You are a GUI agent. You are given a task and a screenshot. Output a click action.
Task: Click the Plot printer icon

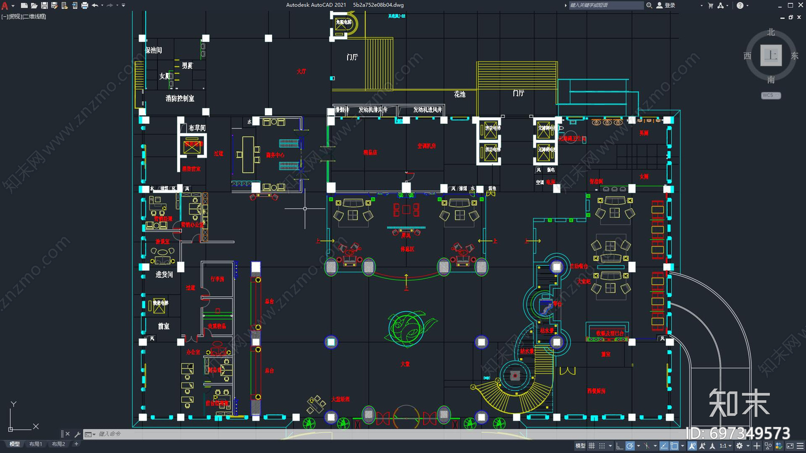point(85,6)
